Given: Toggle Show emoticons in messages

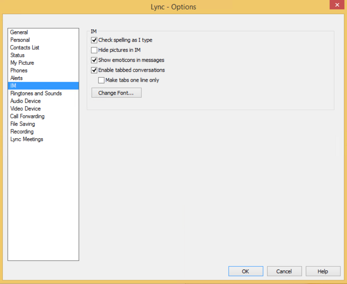Looking at the screenshot, I should click(94, 60).
